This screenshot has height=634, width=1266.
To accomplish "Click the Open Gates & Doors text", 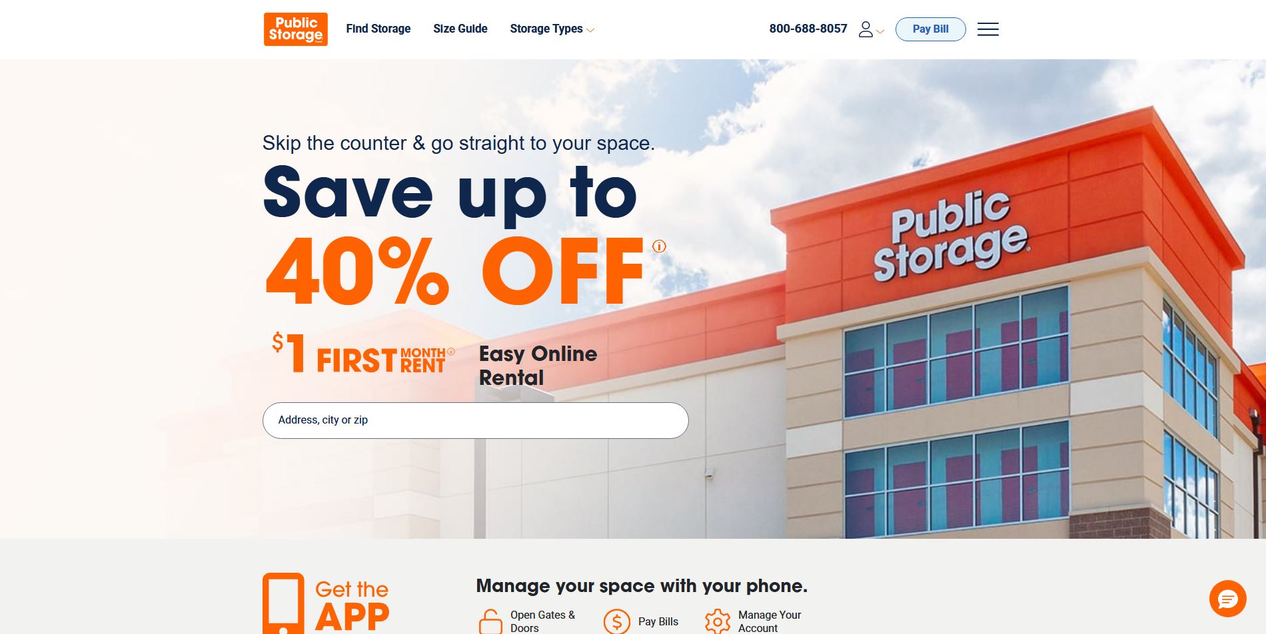I will (542, 621).
